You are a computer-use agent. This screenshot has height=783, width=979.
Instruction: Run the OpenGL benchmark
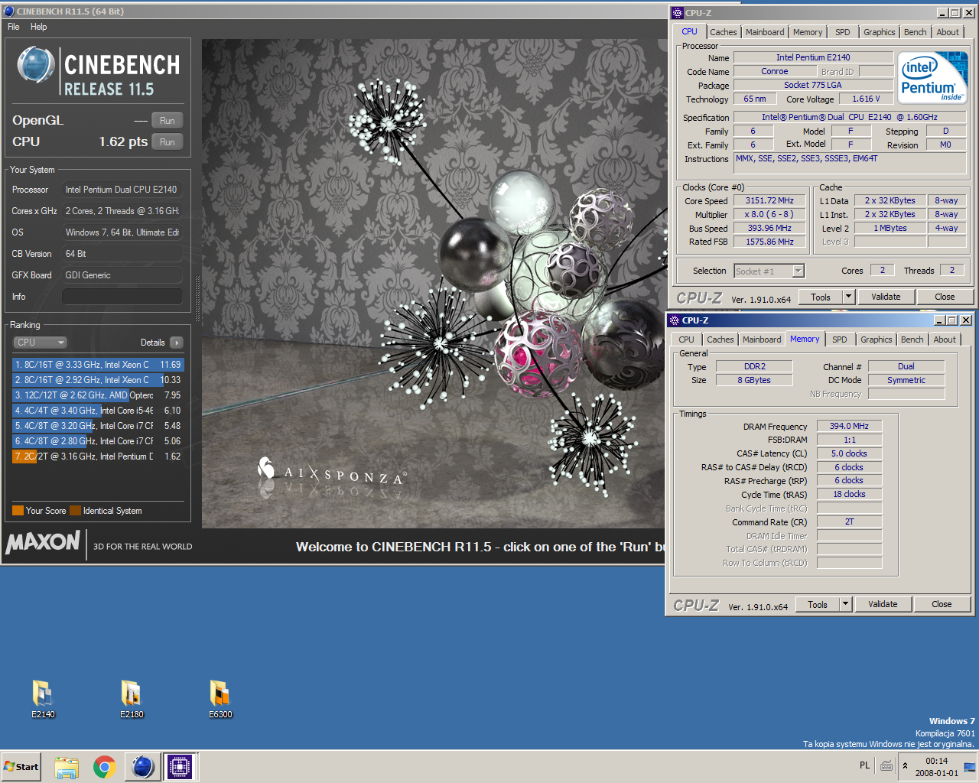[x=168, y=121]
